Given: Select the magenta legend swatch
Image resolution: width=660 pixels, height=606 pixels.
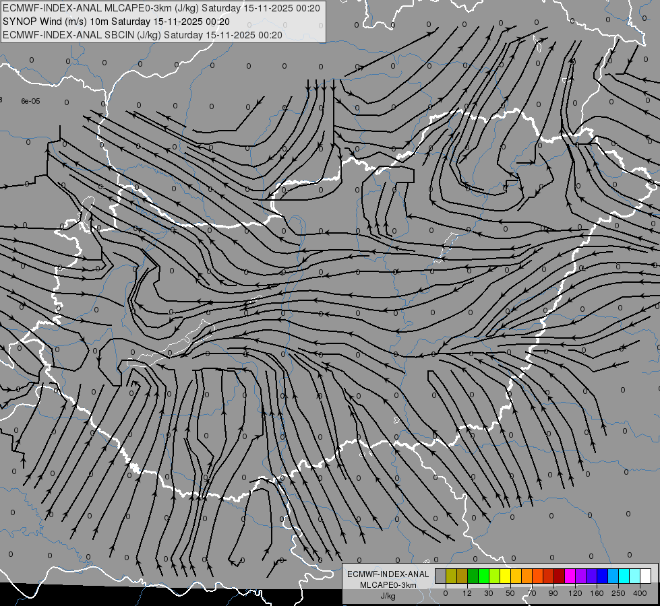Looking at the screenshot, I should point(570,576).
